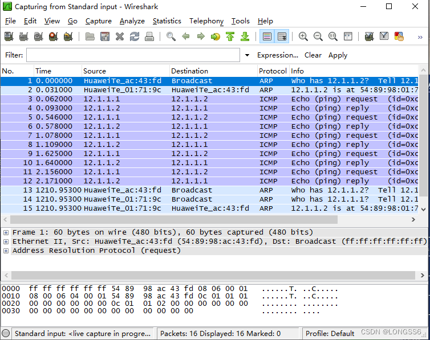Click the Info column header
This screenshot has width=430, height=340.
click(x=354, y=71)
